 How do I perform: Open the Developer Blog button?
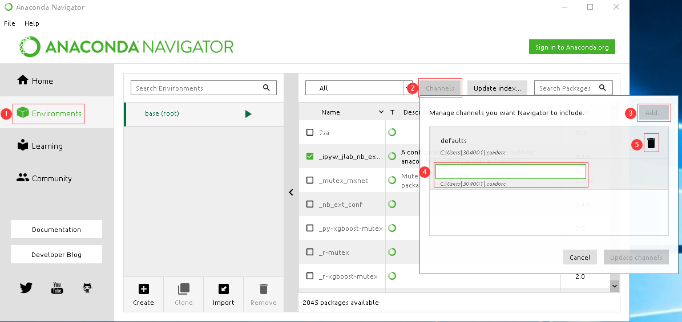(57, 254)
